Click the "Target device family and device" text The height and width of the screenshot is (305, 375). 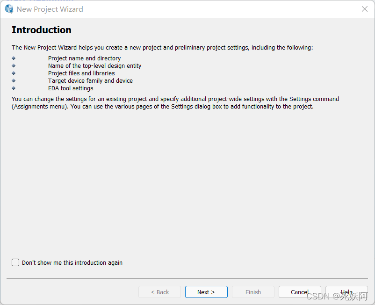pos(90,81)
